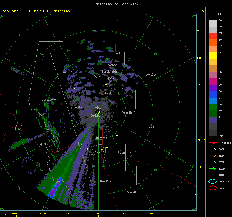The height and width of the screenshot is (217, 232).
Task: Click the green echo band near Banff
Action: click(x=20, y=143)
